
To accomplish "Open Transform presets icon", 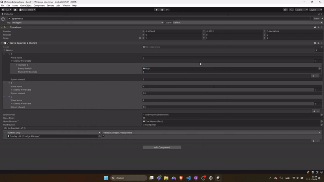I will pyautogui.click(x=318, y=27).
